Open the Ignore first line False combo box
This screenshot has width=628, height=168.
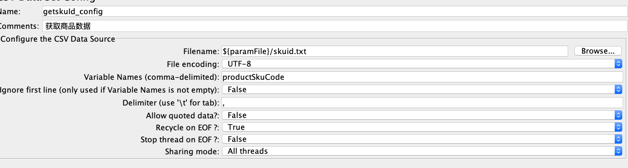point(422,90)
